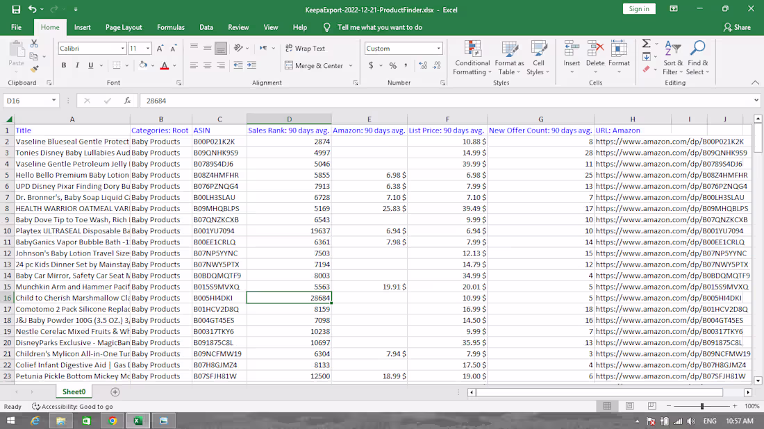This screenshot has height=429, width=764.
Task: Increase decimal places
Action: [x=423, y=65]
